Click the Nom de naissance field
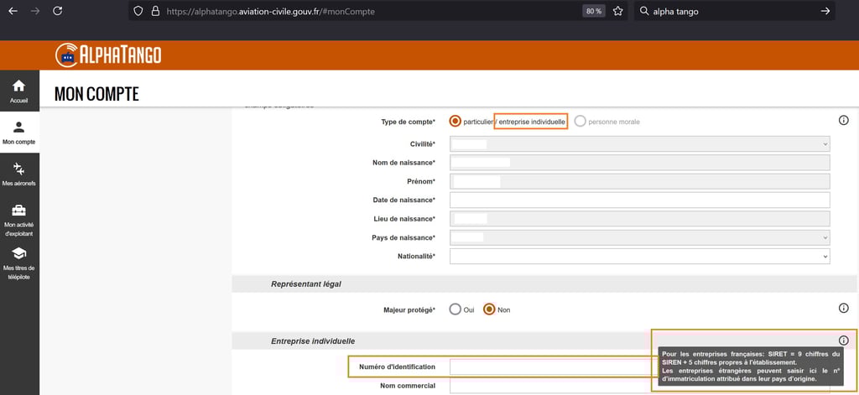The width and height of the screenshot is (859, 395). click(640, 162)
